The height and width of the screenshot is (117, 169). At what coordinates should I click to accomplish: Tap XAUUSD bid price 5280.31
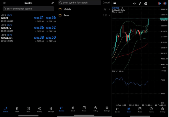click(39, 18)
